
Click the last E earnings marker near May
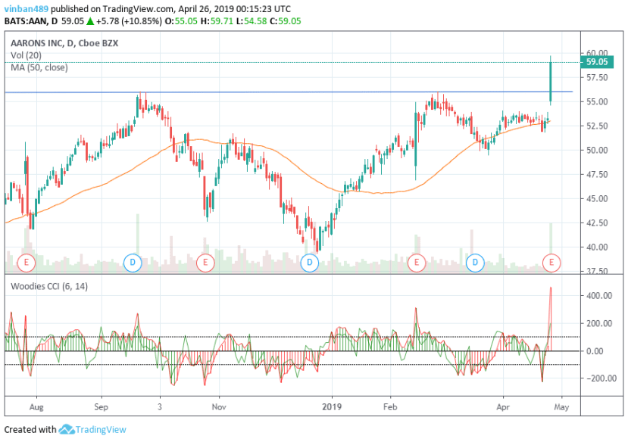click(x=552, y=263)
